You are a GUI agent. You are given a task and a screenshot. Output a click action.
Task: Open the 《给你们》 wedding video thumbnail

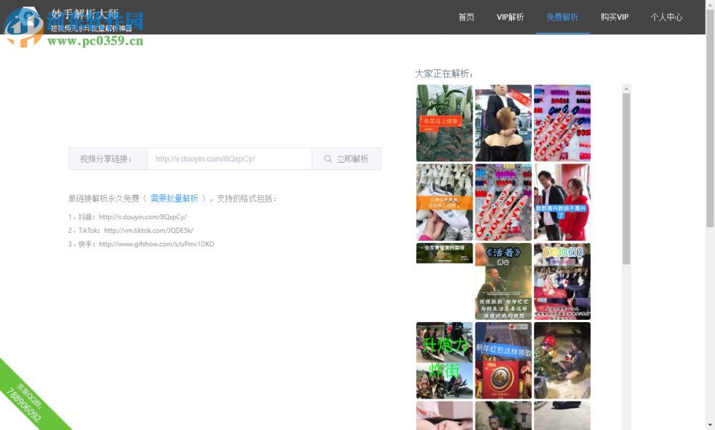(x=562, y=281)
